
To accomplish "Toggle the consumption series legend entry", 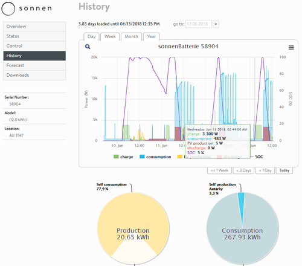I will (155, 157).
